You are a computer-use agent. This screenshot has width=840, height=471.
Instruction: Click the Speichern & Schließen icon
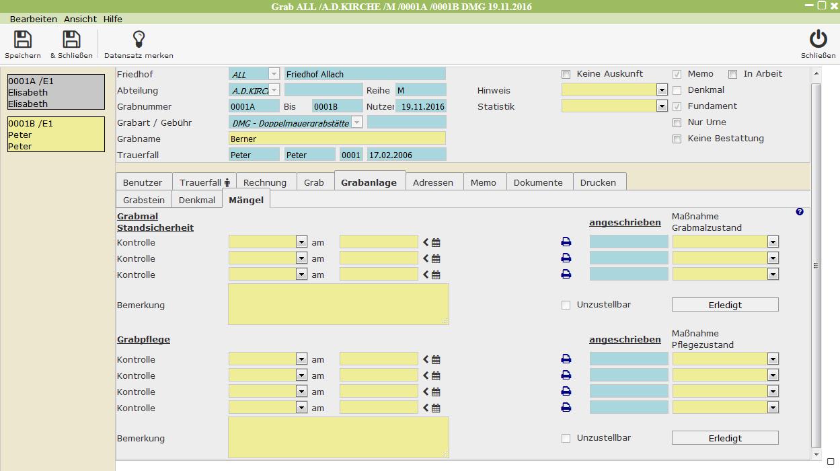coord(71,40)
